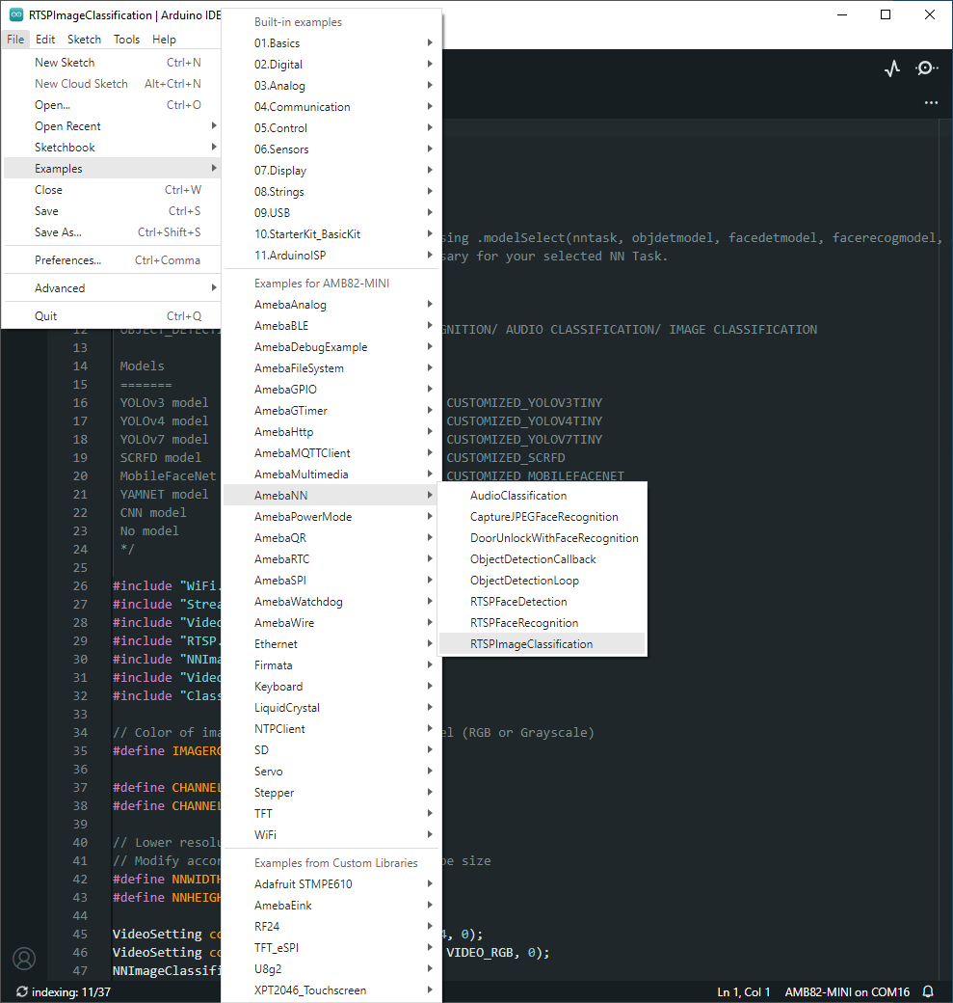
Task: Open 08.Strings examples submenu
Action: [x=331, y=191]
